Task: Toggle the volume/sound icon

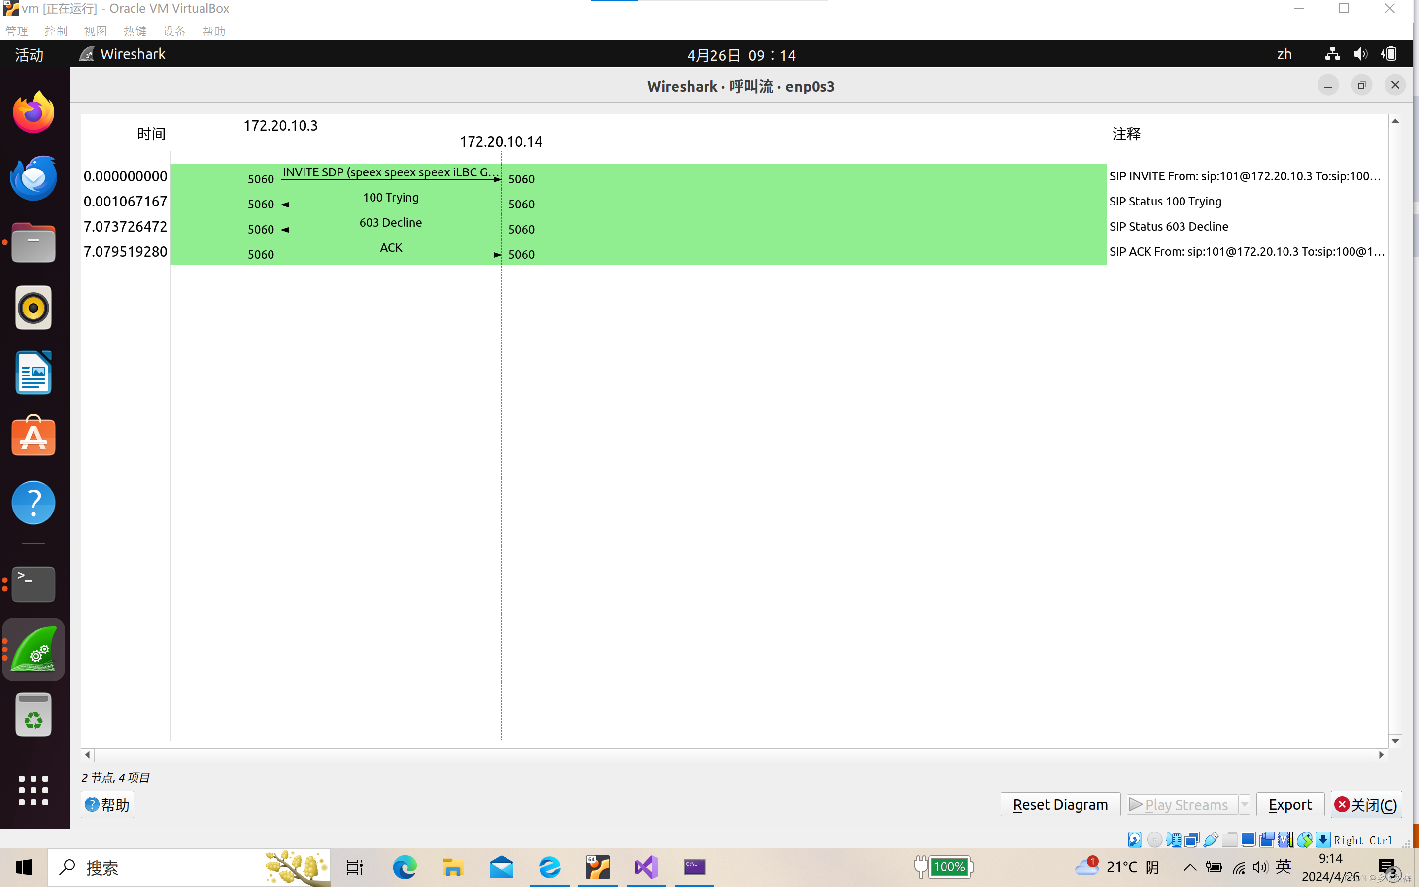Action: 1361,53
